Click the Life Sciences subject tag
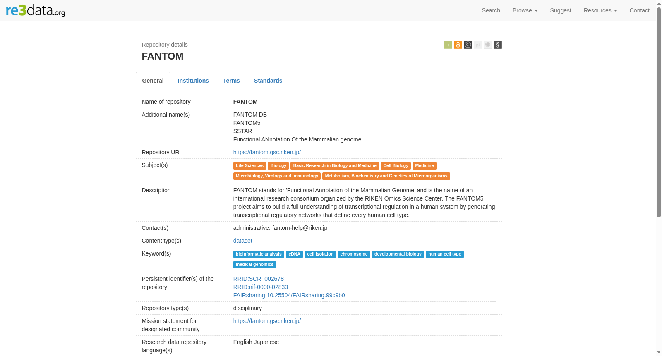This screenshot has width=662, height=356. click(249, 166)
